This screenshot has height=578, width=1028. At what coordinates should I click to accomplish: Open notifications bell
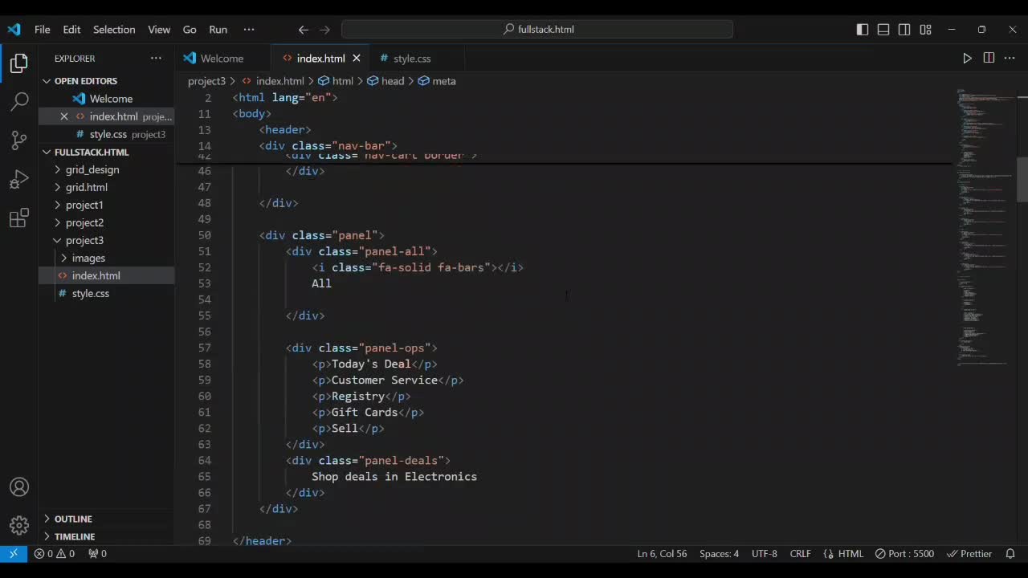(1010, 553)
